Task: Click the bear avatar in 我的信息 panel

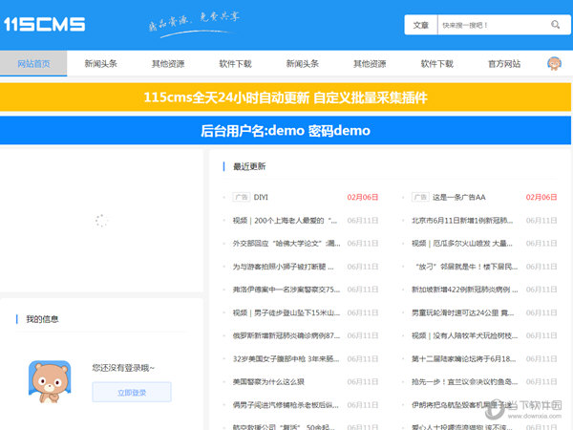Action: click(50, 381)
